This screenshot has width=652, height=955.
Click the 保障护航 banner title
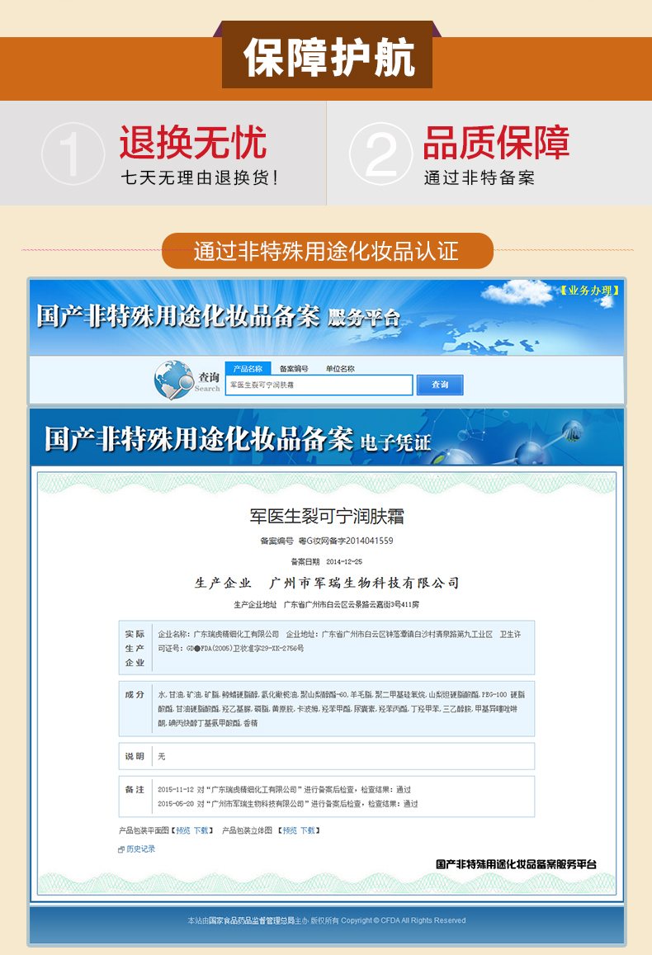[329, 59]
